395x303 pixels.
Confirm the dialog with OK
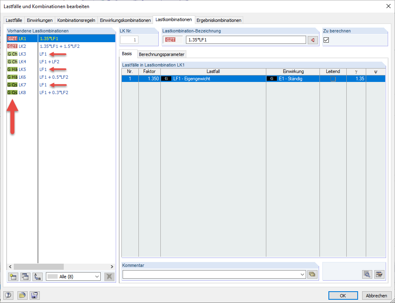(x=343, y=295)
